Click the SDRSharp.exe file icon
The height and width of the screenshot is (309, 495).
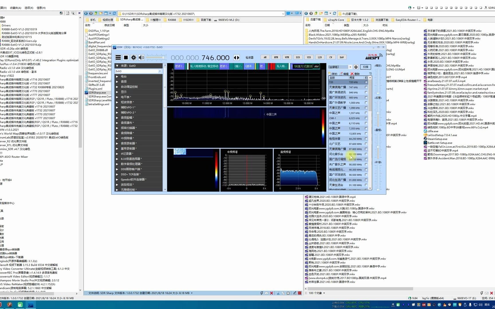[x=87, y=93]
